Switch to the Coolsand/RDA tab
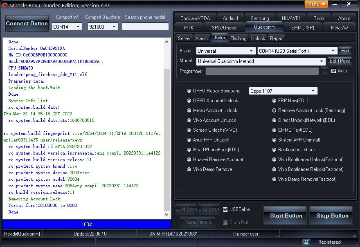Screen dimensions: 360x247 [x=195, y=18]
